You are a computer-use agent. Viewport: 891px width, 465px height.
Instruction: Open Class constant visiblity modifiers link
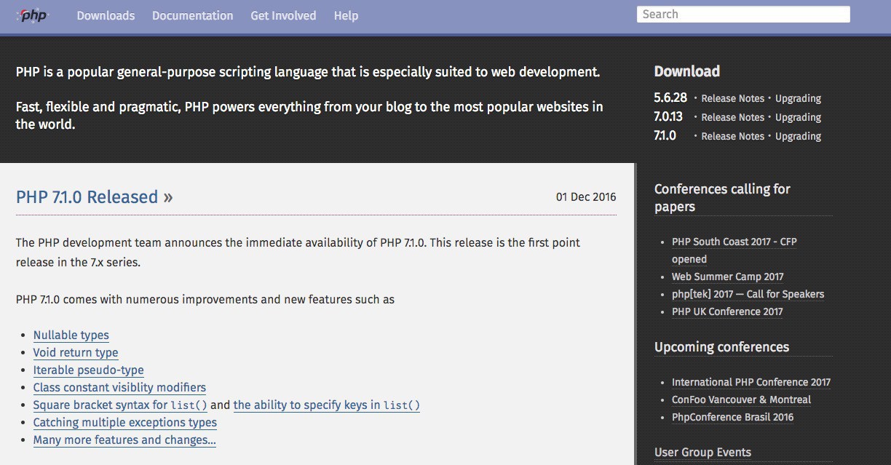[x=119, y=388]
